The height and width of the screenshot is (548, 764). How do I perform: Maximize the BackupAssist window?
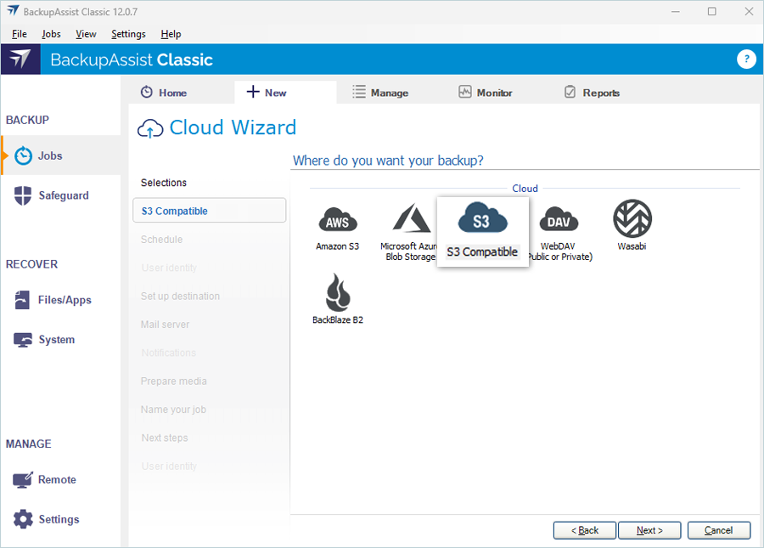pos(712,11)
